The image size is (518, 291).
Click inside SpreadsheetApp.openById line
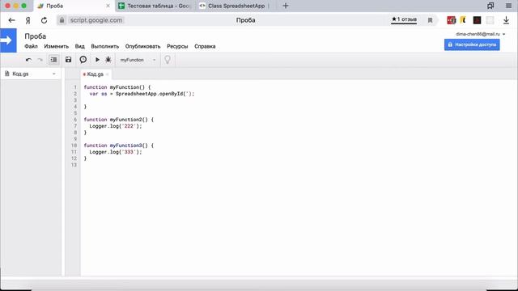pos(142,94)
